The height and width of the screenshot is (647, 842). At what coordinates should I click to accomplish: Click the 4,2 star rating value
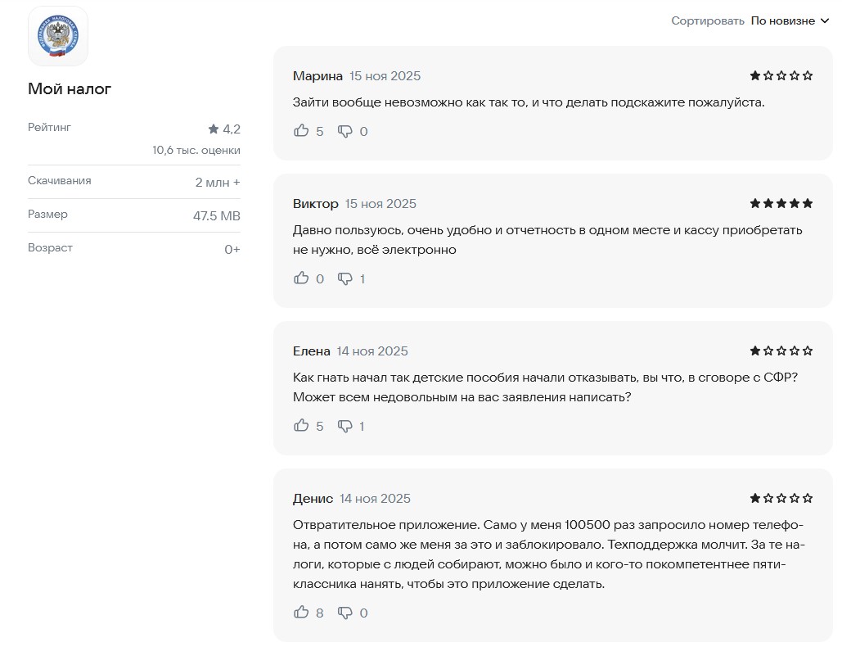224,129
